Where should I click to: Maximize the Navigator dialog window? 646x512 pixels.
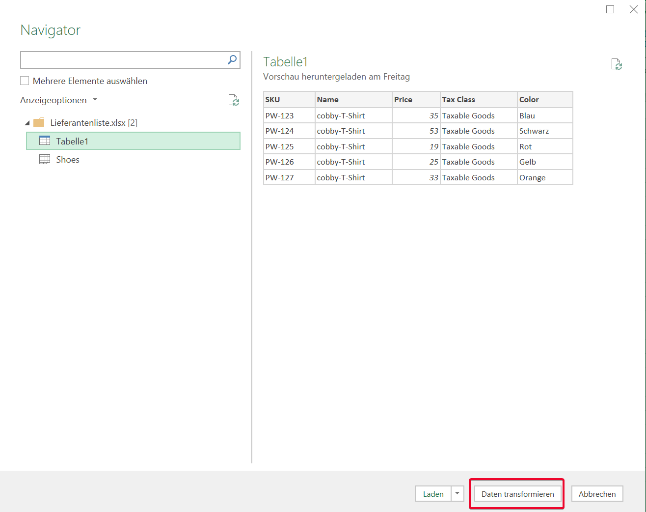click(610, 9)
